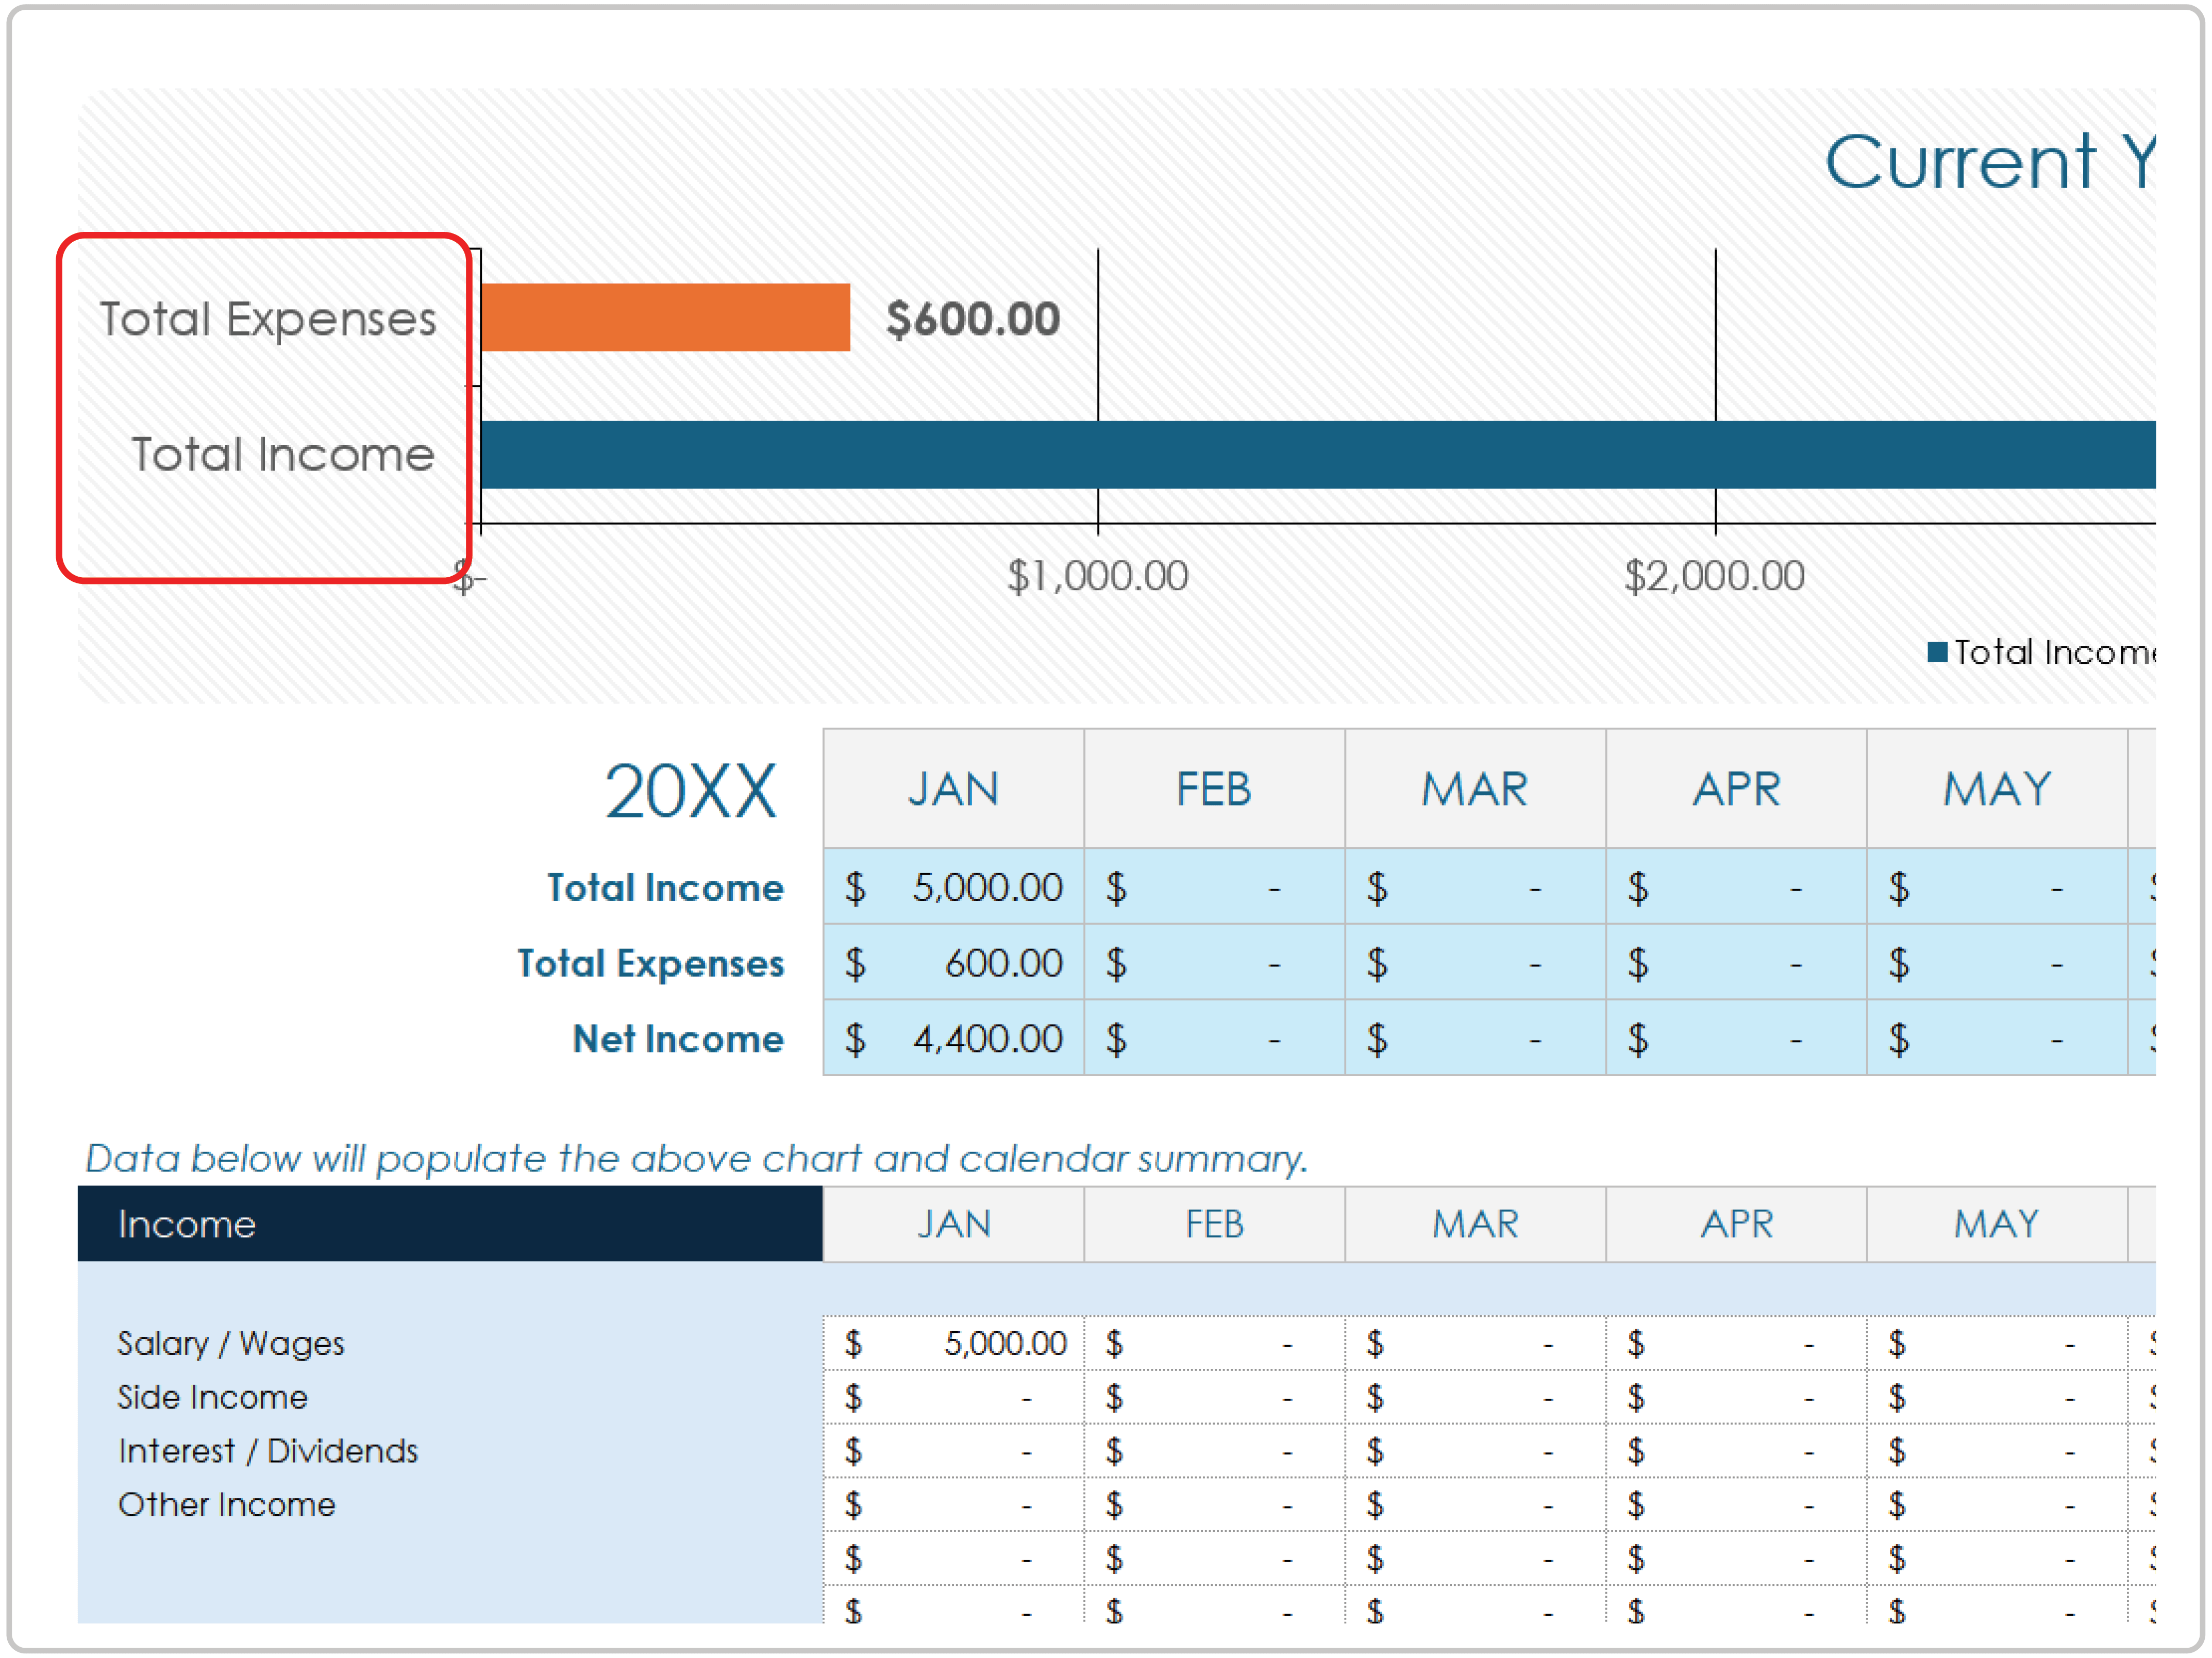This screenshot has width=2212, height=1658.
Task: Select the Interest / Dividends row label
Action: [x=267, y=1451]
